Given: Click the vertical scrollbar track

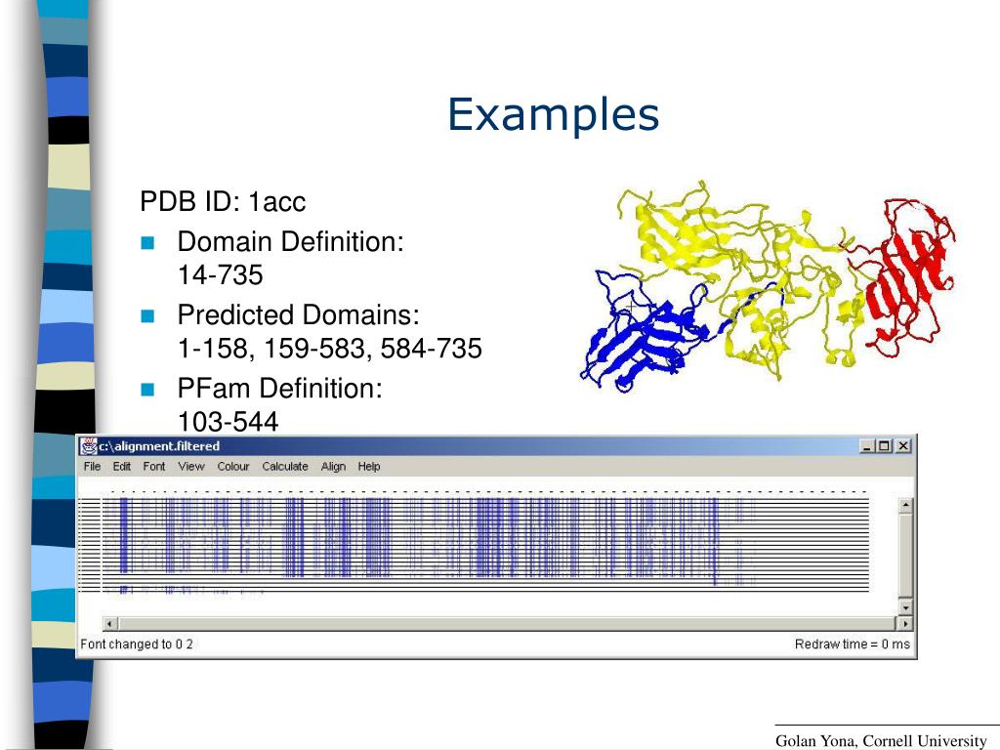Looking at the screenshot, I should tap(905, 556).
